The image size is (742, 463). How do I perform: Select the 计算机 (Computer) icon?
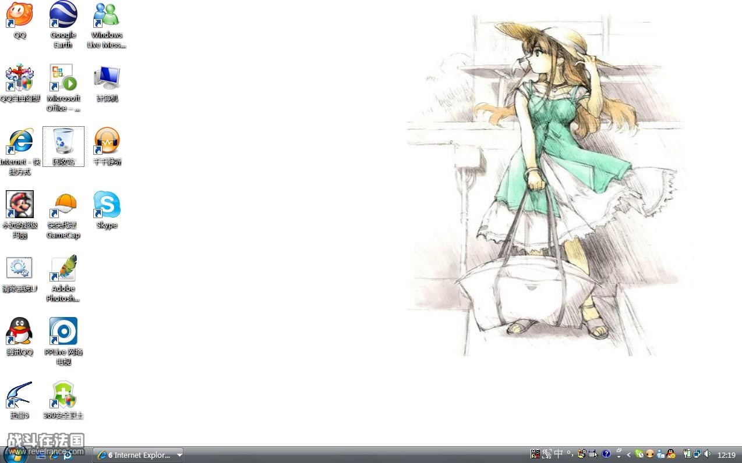tap(107, 83)
